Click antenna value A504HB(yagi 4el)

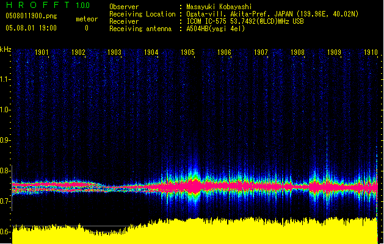click(216, 29)
